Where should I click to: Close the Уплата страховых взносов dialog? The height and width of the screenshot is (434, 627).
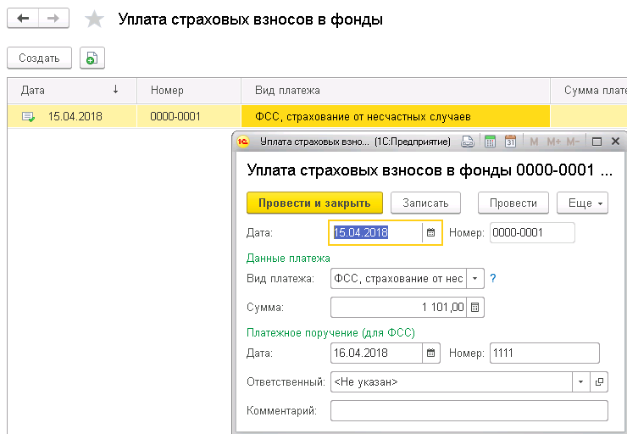pos(615,142)
